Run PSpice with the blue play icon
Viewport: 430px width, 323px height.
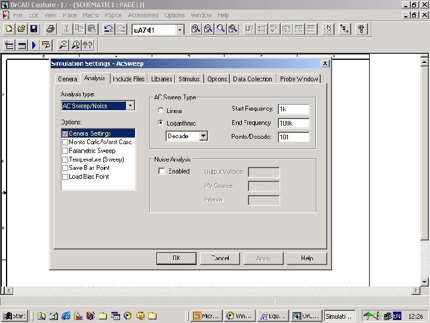coord(34,45)
